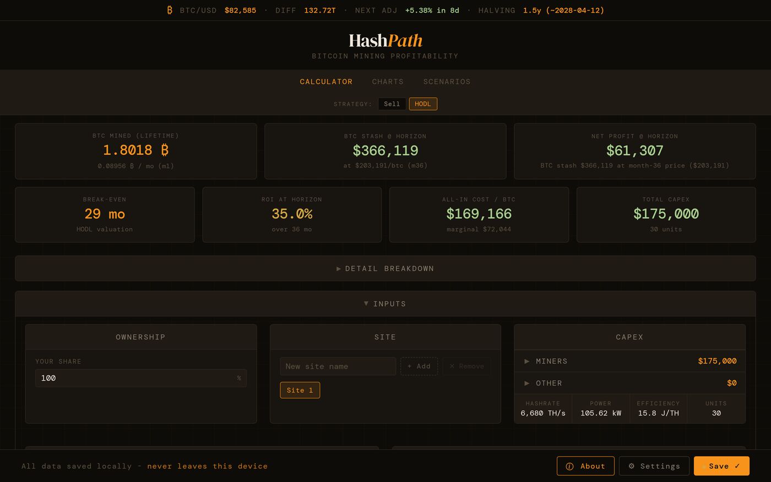This screenshot has width=771, height=482.
Task: Add a new site
Action: (419, 366)
